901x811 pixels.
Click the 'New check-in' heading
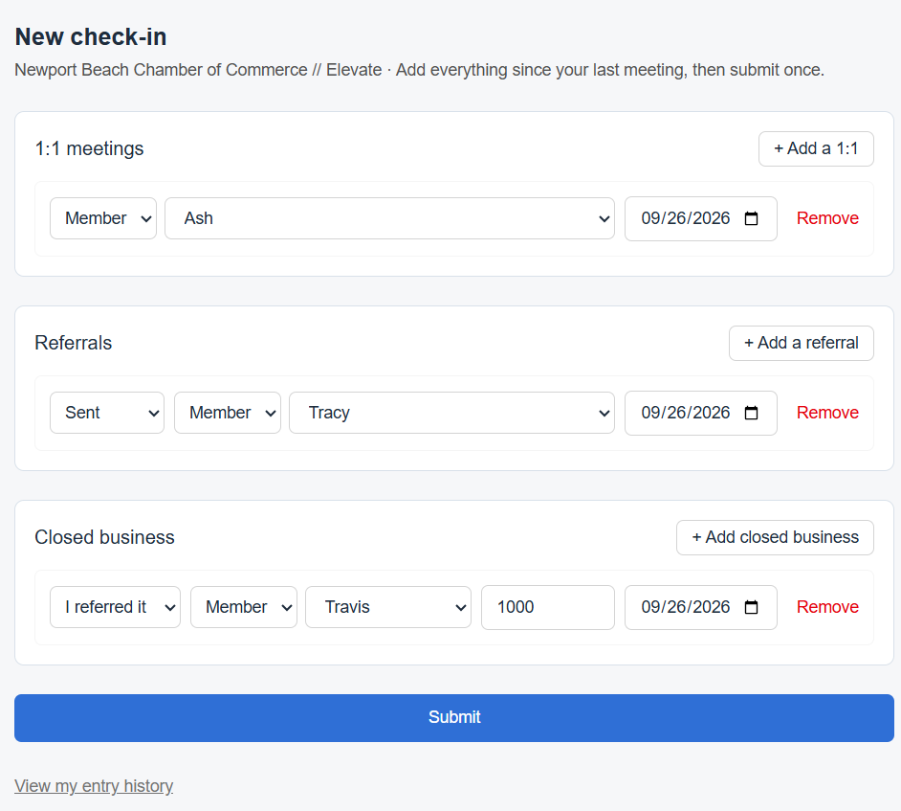click(x=91, y=36)
